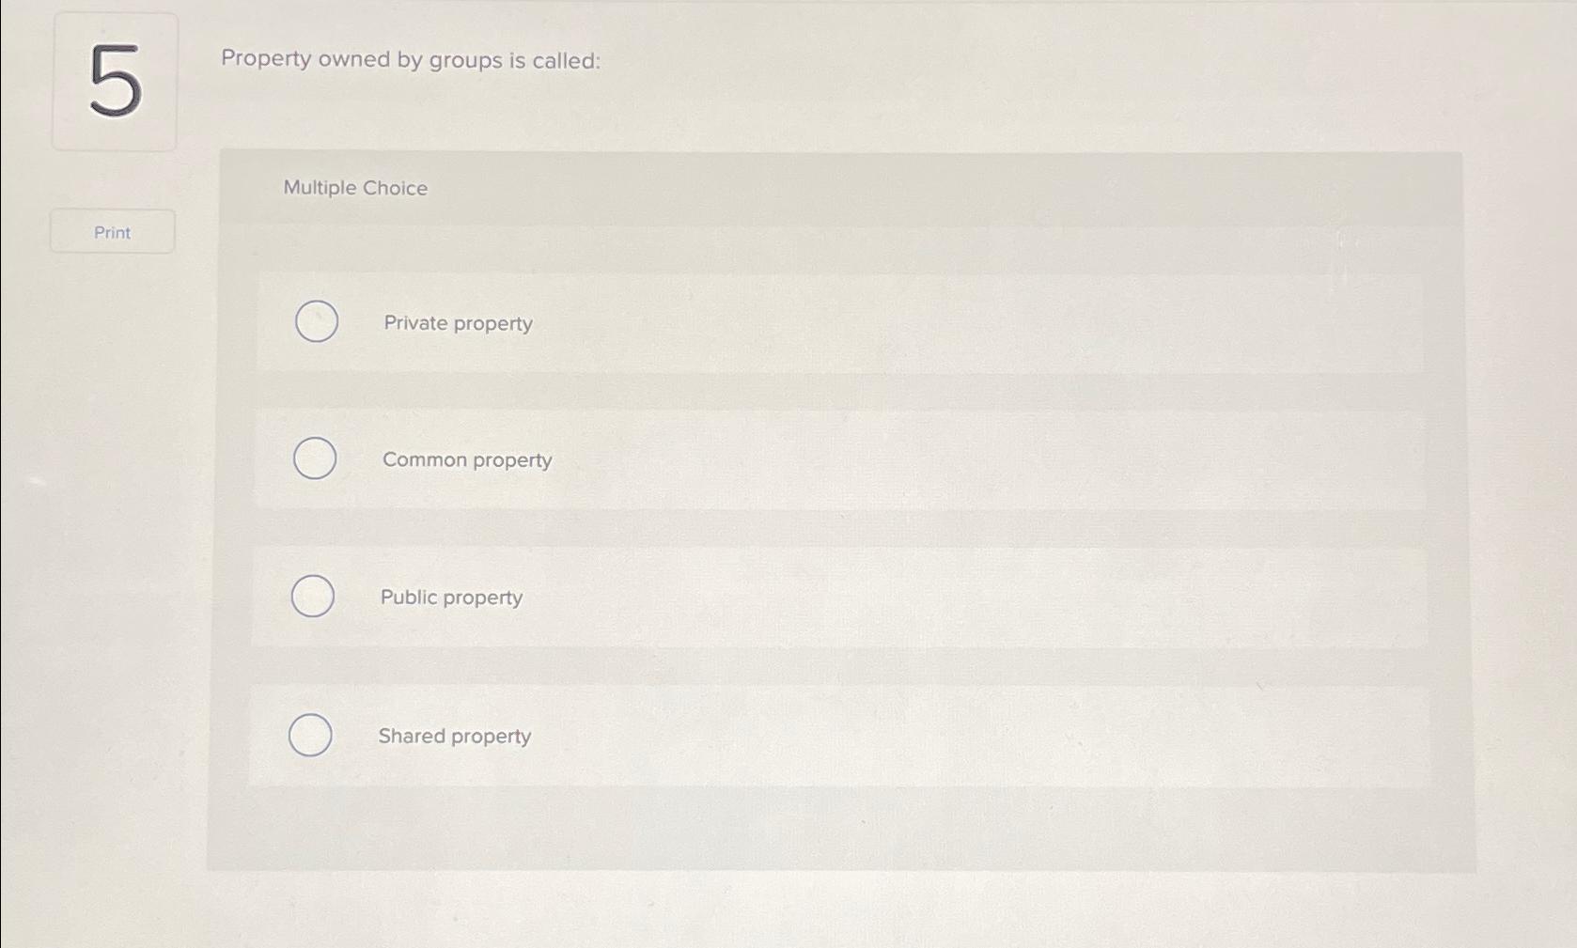Open the print dialog via Print
The image size is (1577, 948).
[112, 231]
